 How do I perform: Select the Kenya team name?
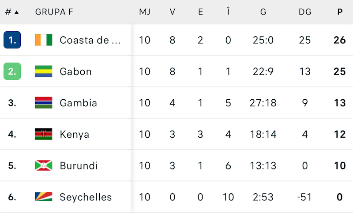pyautogui.click(x=74, y=134)
